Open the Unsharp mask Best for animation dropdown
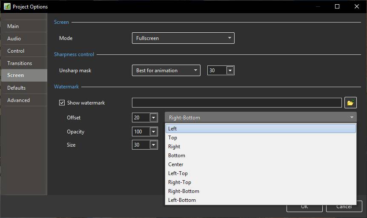The height and width of the screenshot is (218, 367). 166,71
